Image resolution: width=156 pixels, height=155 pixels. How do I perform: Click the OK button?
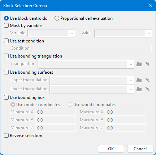[111, 149]
